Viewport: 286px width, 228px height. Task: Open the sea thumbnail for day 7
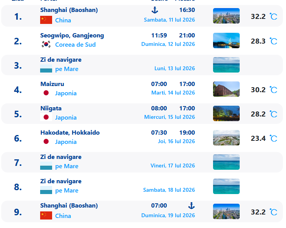(x=226, y=162)
